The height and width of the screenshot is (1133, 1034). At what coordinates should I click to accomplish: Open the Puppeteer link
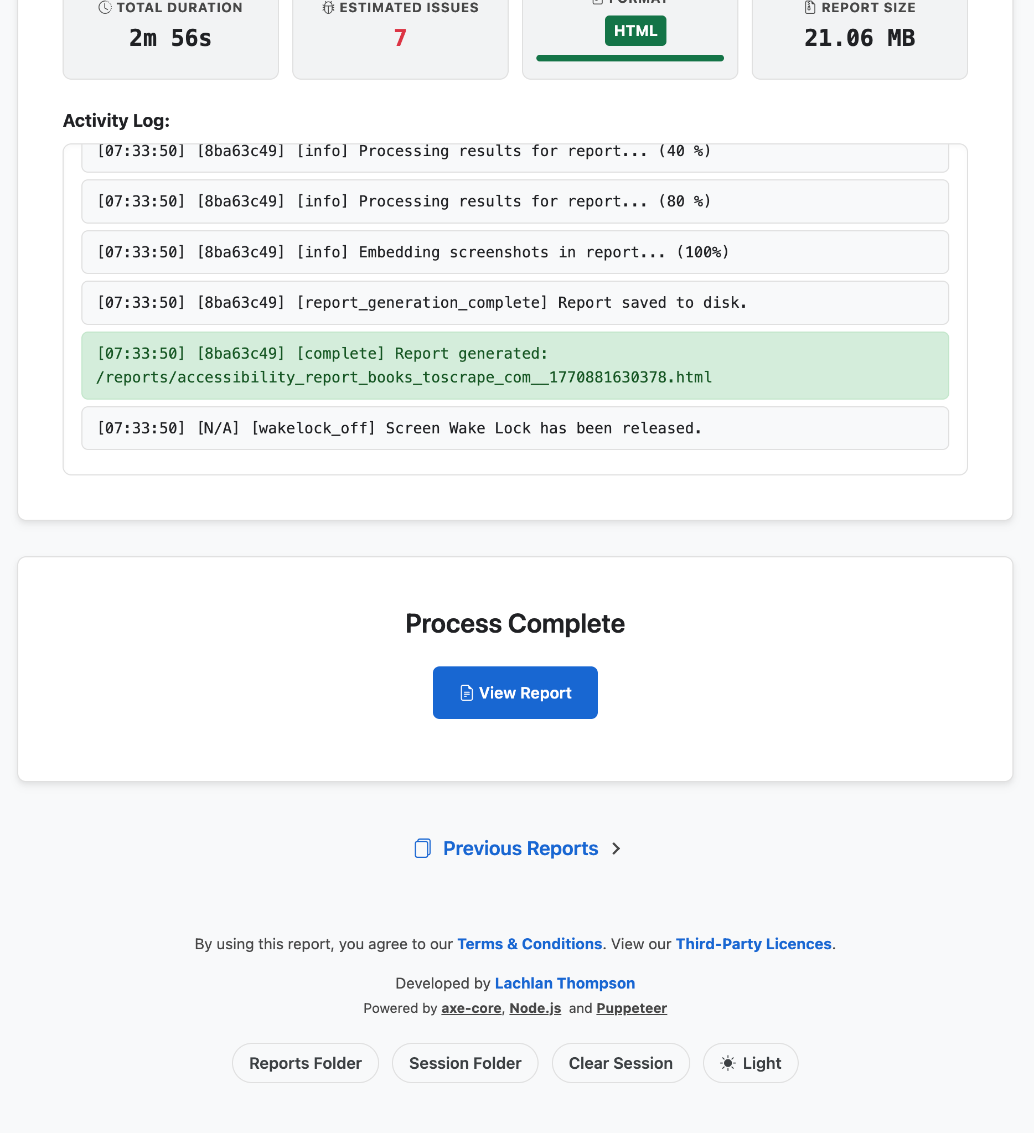click(x=632, y=1008)
